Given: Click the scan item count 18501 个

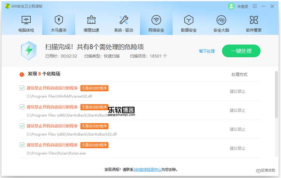Looking at the screenshot, I should (x=158, y=56).
